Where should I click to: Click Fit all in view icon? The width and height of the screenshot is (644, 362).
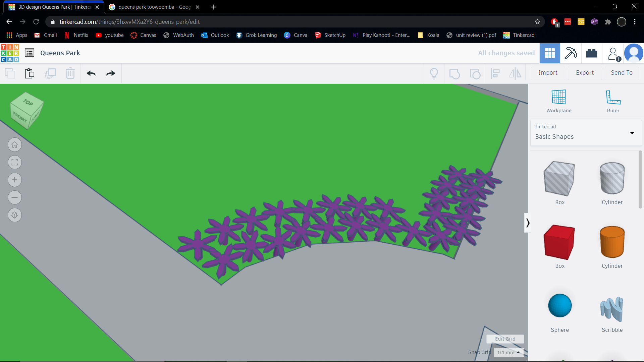point(15,163)
